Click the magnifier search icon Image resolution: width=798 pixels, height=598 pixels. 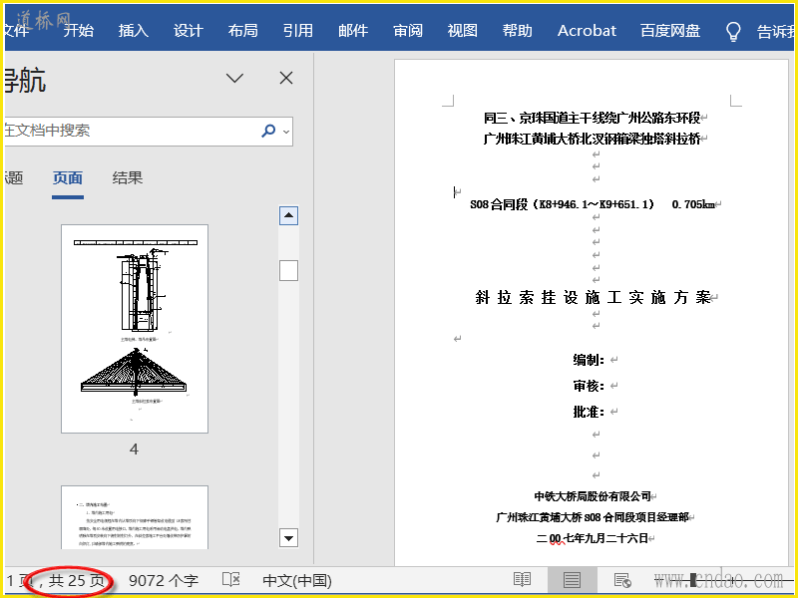[268, 131]
